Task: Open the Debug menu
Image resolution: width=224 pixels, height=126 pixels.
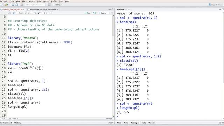Action: (46, 1)
